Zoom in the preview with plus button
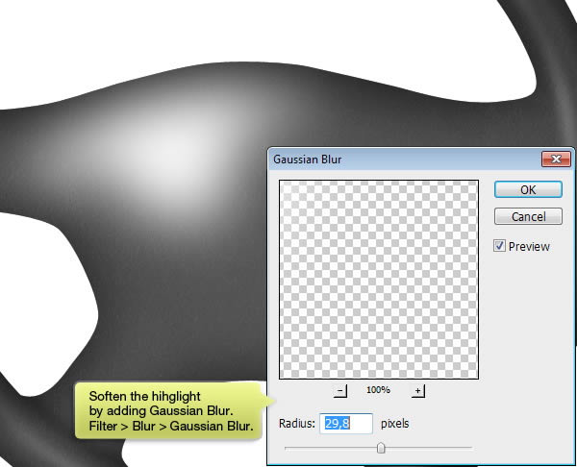The height and width of the screenshot is (467, 577). point(417,390)
